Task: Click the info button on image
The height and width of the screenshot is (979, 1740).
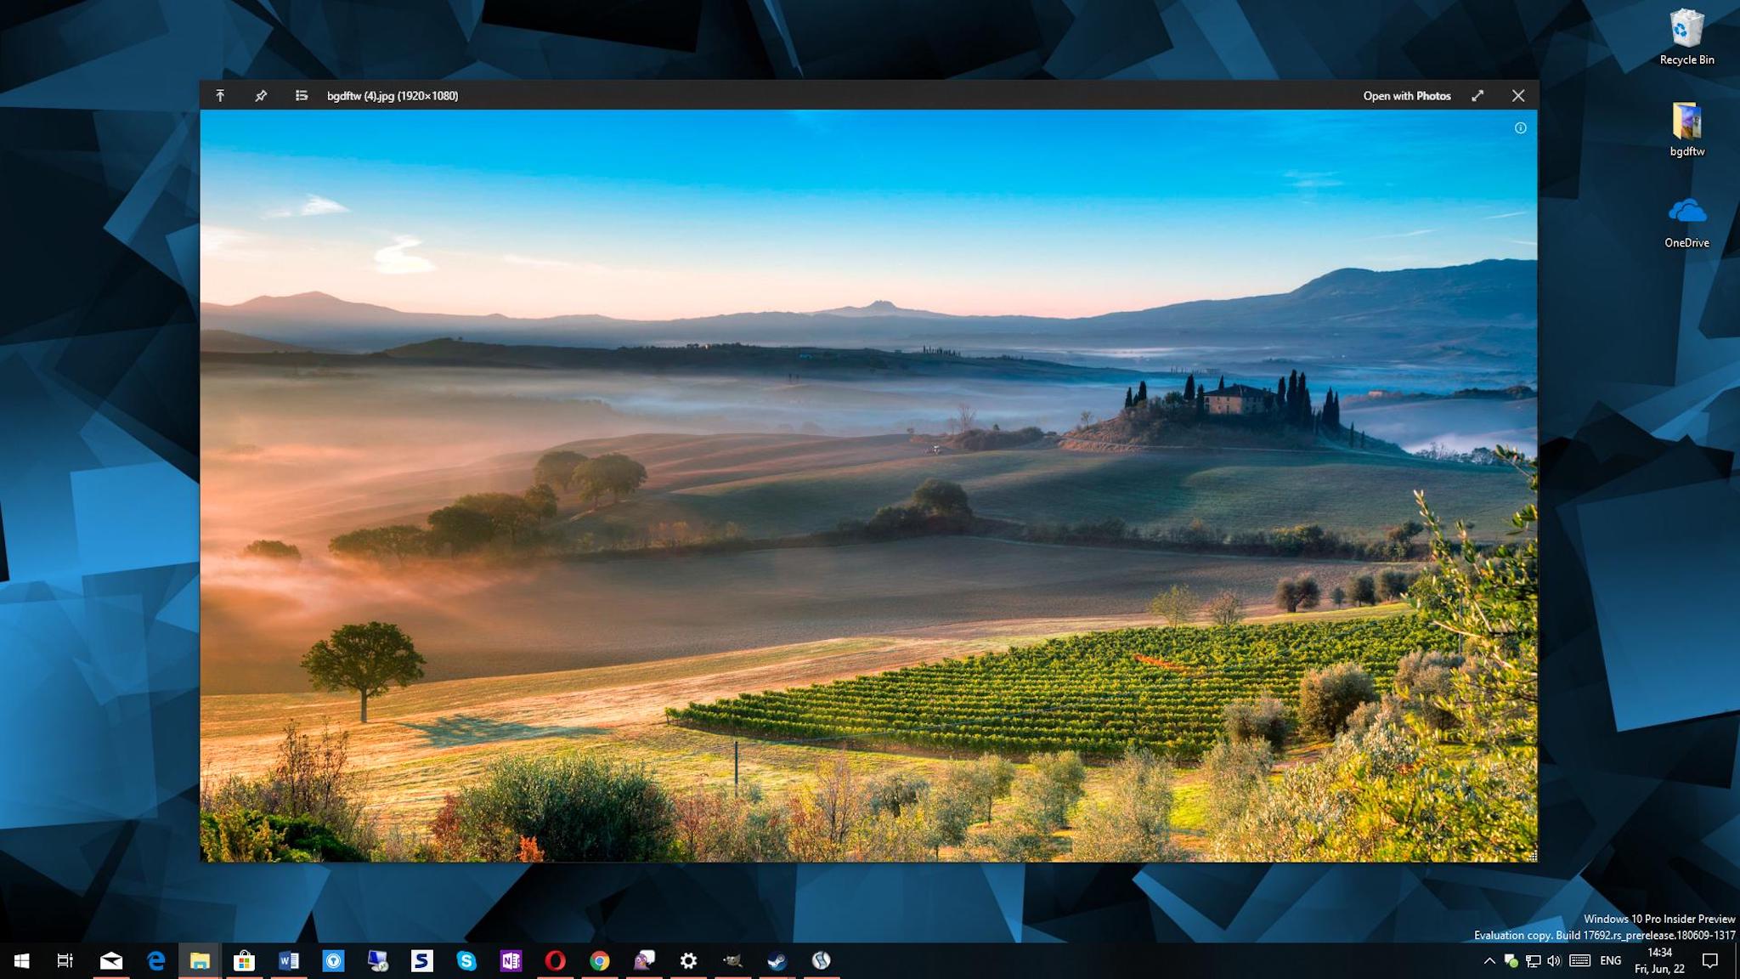Action: coord(1520,128)
